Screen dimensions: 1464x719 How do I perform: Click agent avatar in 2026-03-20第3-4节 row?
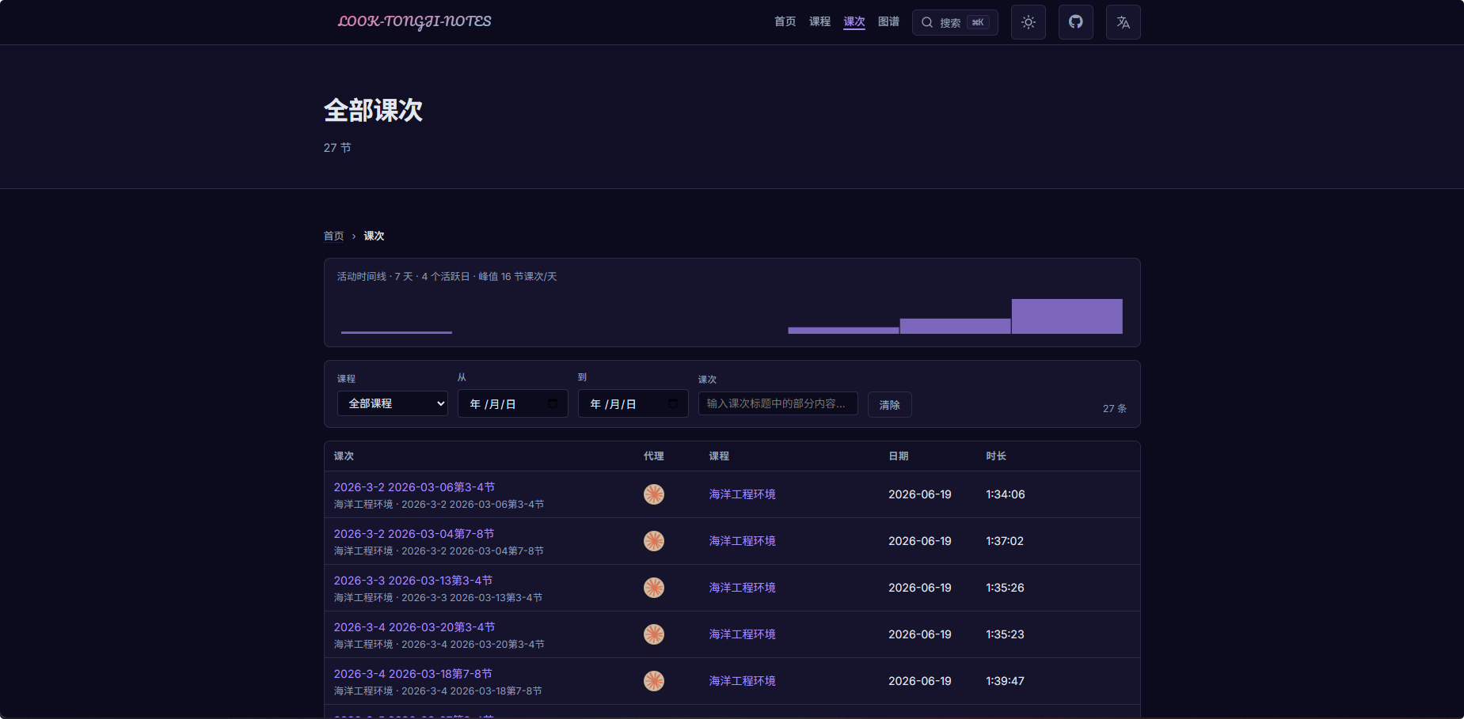click(654, 634)
